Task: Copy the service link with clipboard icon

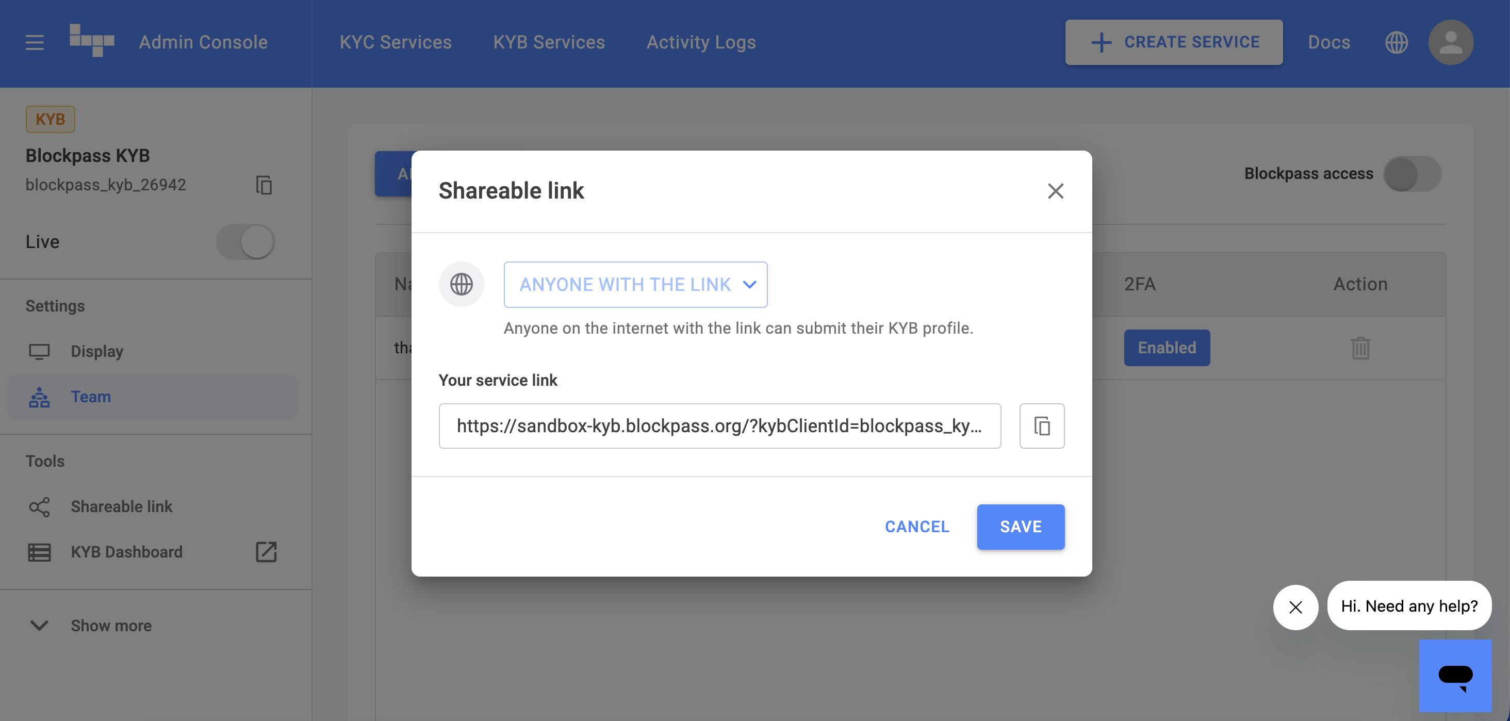Action: pyautogui.click(x=1042, y=426)
